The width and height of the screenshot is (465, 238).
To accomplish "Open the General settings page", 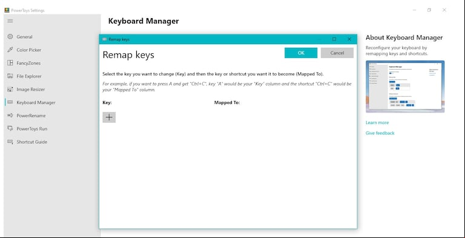I will click(24, 37).
